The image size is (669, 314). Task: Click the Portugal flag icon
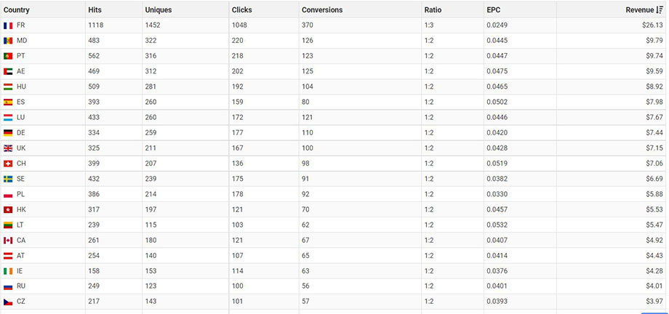pyautogui.click(x=8, y=56)
